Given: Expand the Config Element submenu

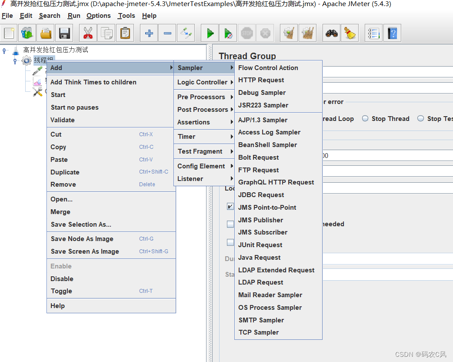Looking at the screenshot, I should (204, 166).
